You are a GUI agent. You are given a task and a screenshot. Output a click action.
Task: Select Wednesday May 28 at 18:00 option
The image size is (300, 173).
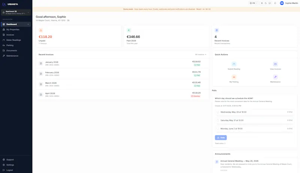coord(255,112)
